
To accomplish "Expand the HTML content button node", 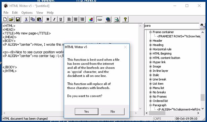I will tap(150, 58).
